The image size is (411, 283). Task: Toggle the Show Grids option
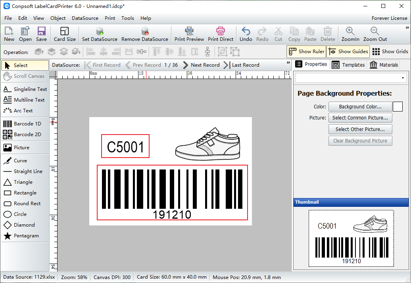pos(390,52)
